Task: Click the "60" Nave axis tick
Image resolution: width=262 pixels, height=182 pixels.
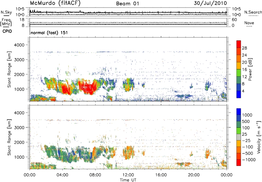Action: pos(234,20)
